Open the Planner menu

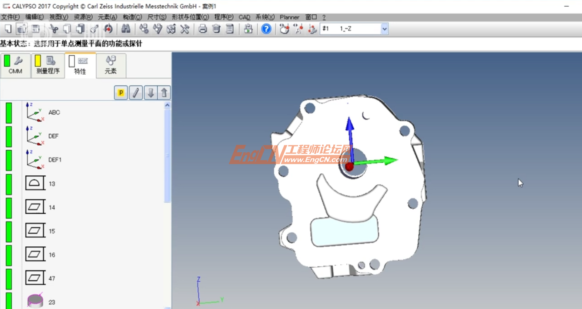290,17
